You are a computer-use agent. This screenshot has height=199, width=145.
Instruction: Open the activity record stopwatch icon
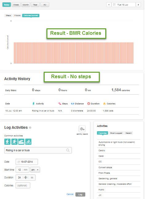(x=82, y=129)
